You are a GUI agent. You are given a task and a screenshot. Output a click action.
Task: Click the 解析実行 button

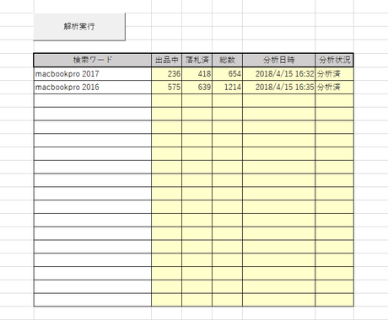(x=79, y=27)
